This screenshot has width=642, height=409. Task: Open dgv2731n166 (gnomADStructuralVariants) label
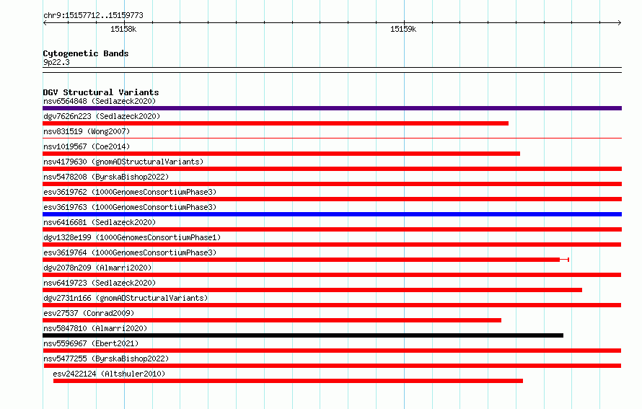(x=126, y=298)
